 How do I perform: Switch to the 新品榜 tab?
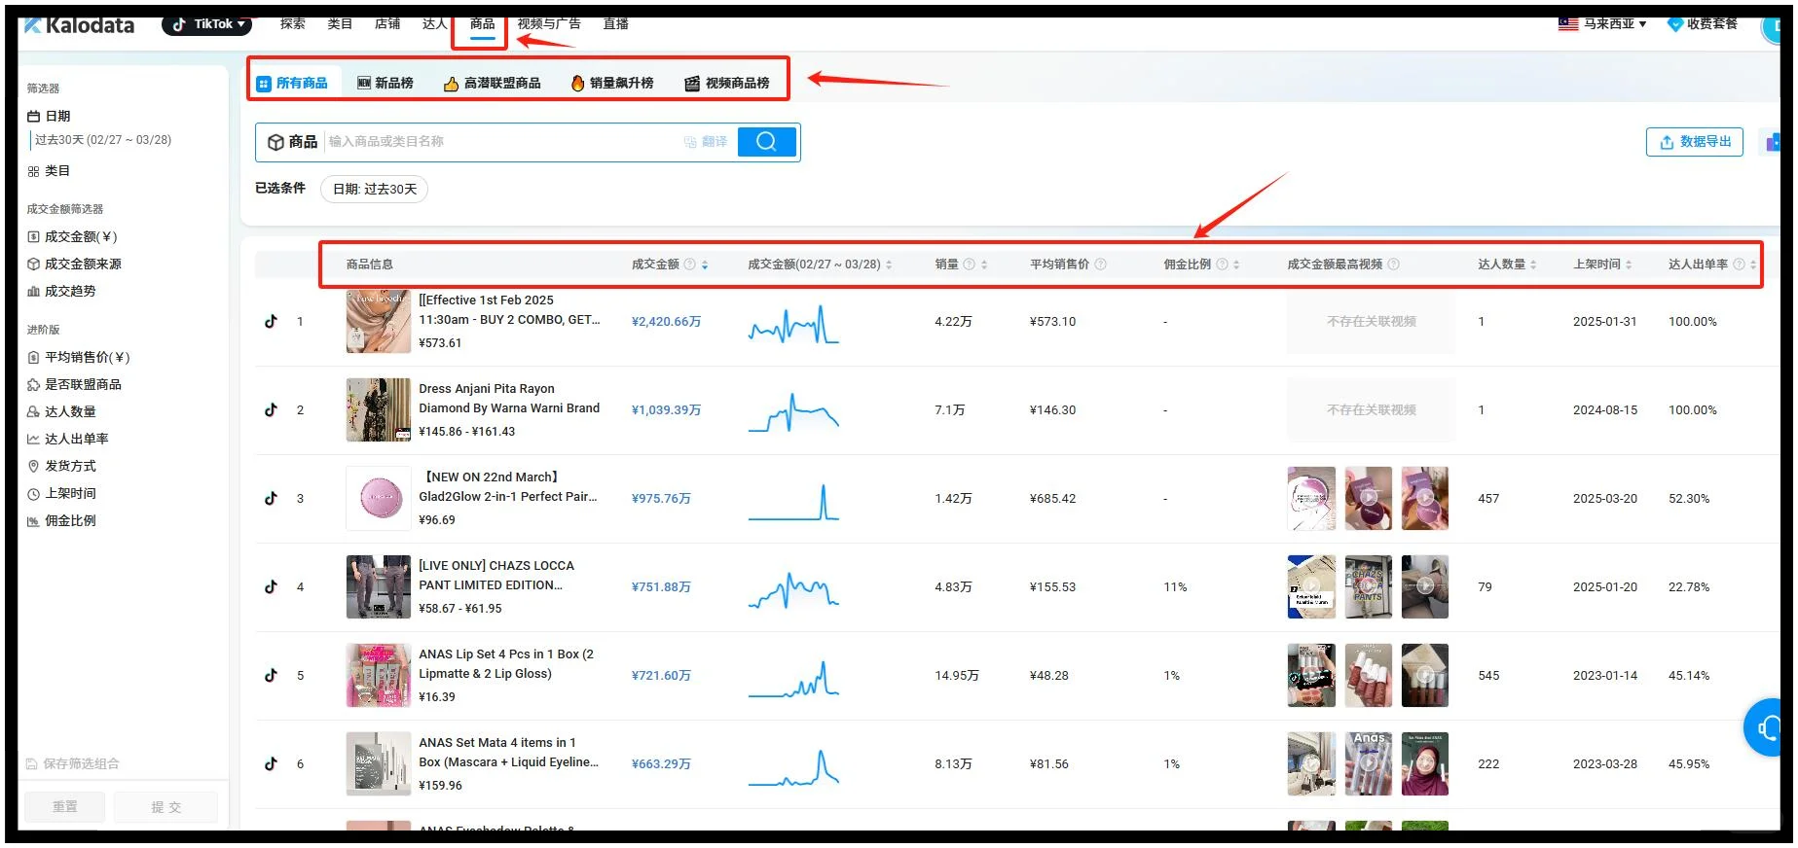coord(385,84)
